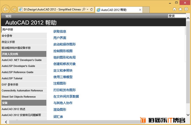
Task: Open the 控制图形视图 topic link
Action: click(63, 51)
